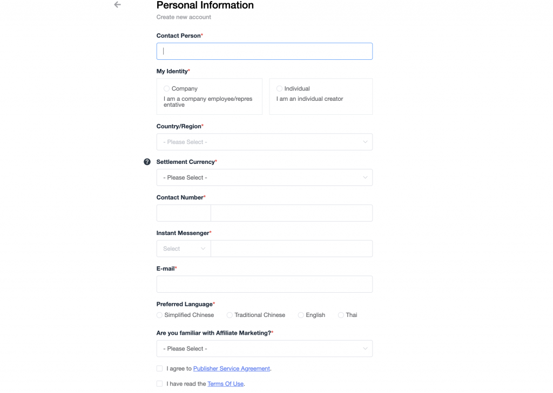
Task: Open the Country/Region dropdown
Action: coord(264,142)
